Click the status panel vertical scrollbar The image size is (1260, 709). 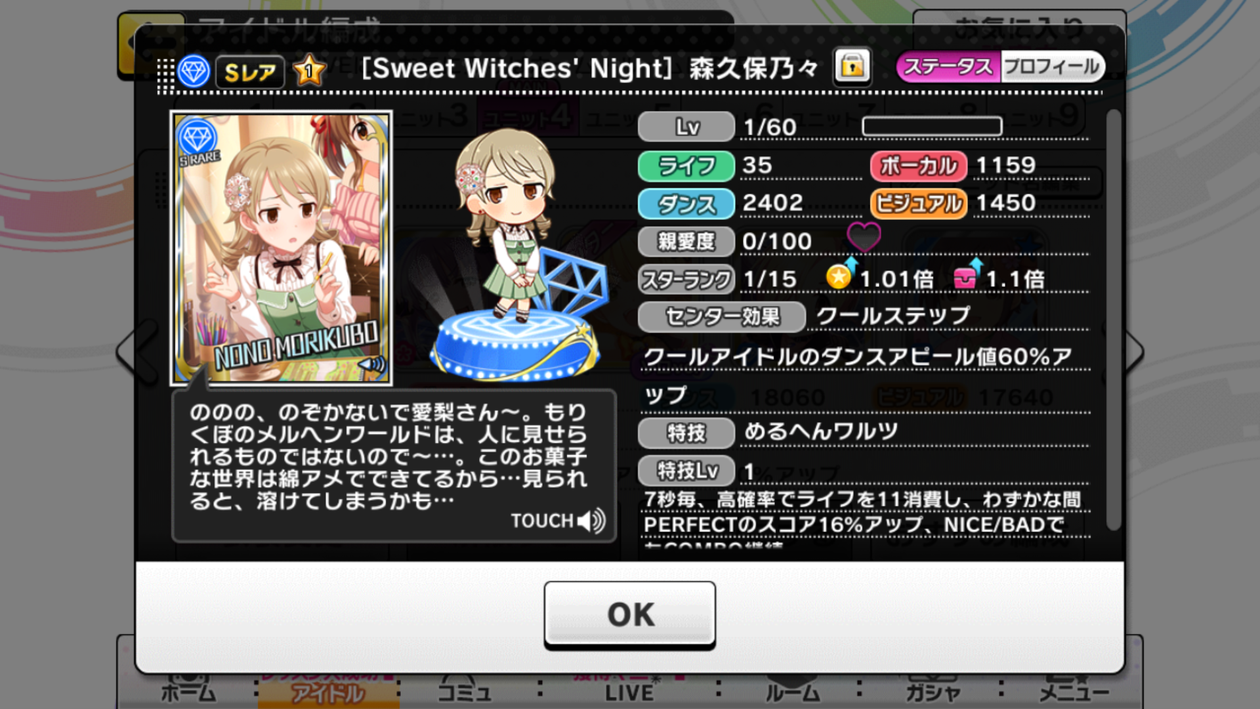click(x=1113, y=320)
